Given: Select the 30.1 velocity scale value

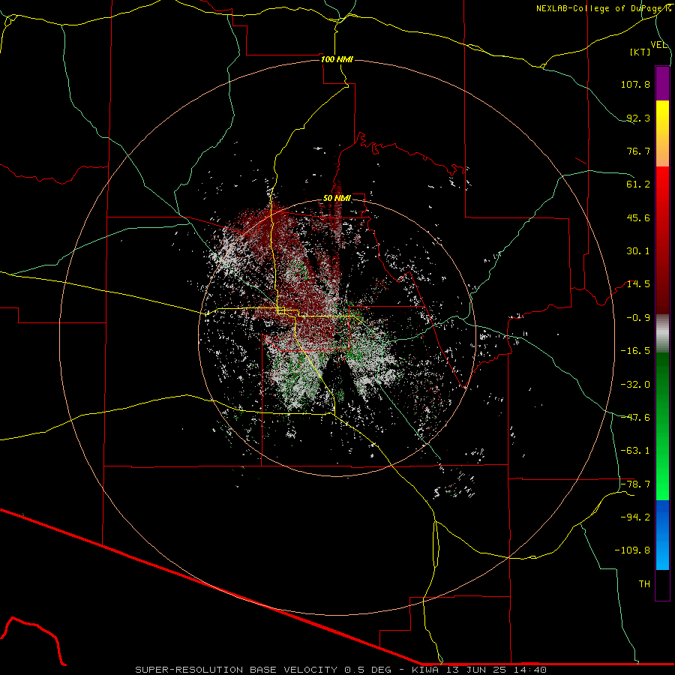Looking at the screenshot, I should pyautogui.click(x=638, y=251).
